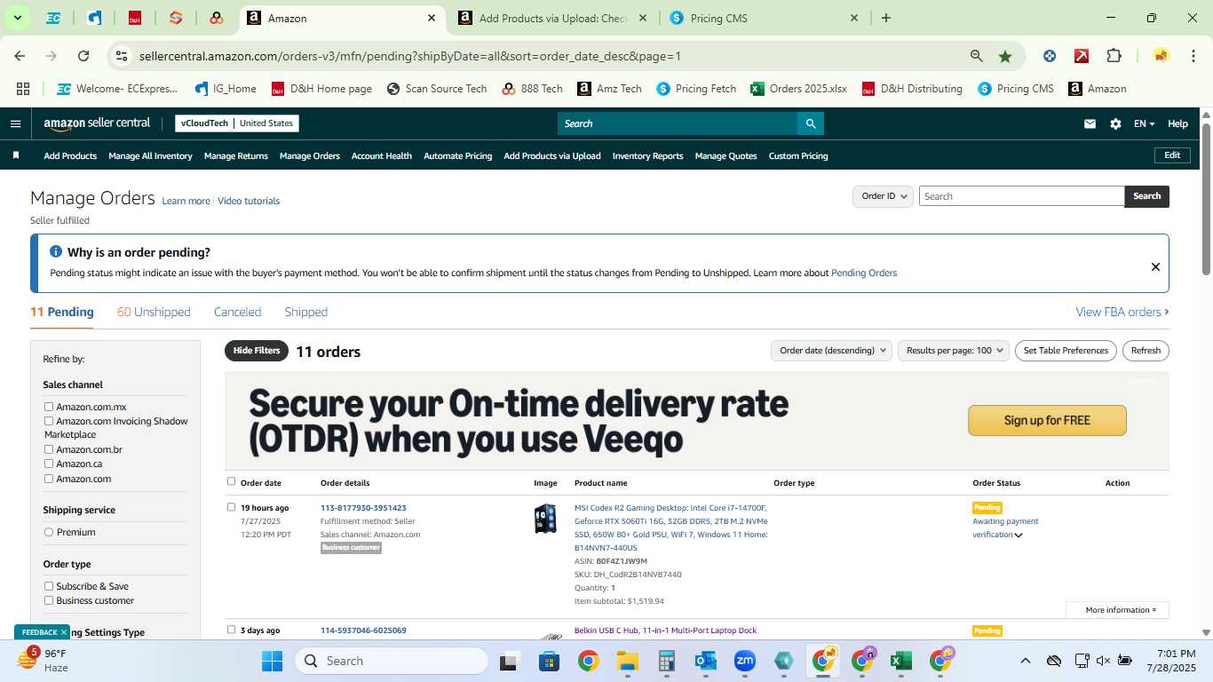The width and height of the screenshot is (1213, 682).
Task: Click Set Table Preferences button
Action: 1066,350
